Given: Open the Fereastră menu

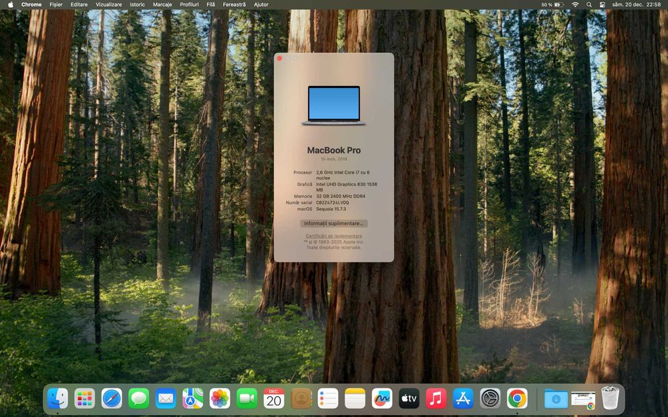Looking at the screenshot, I should click(x=234, y=5).
